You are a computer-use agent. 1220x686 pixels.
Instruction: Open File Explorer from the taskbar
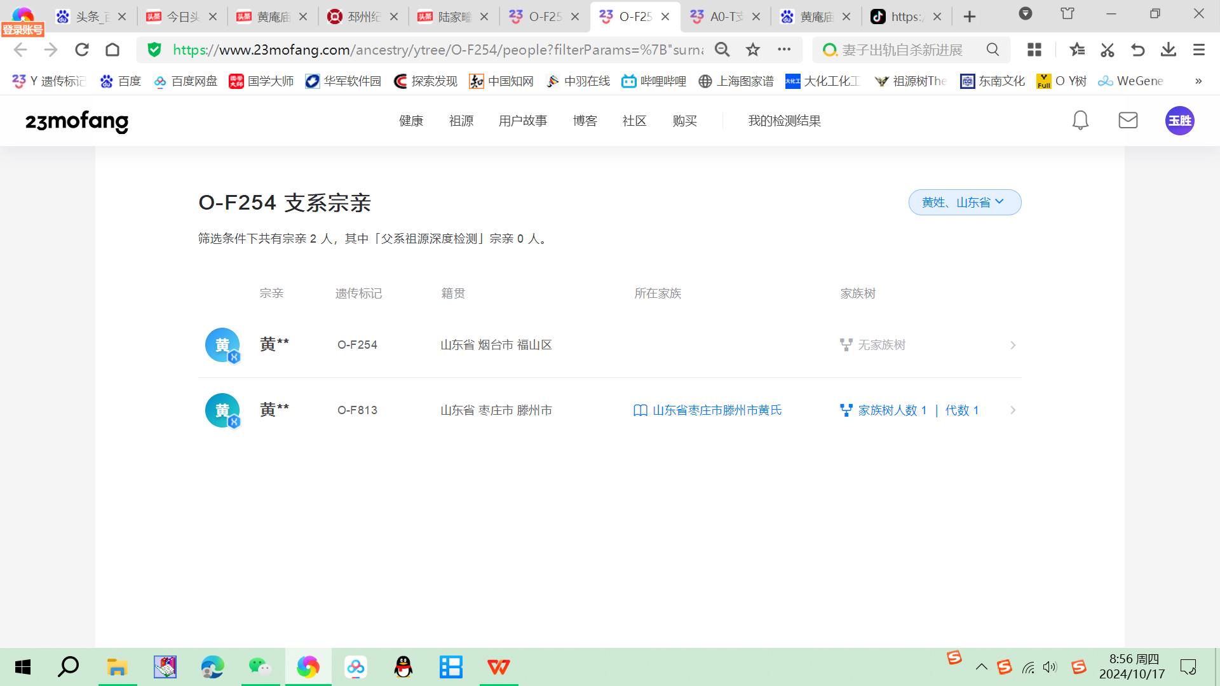tap(118, 667)
